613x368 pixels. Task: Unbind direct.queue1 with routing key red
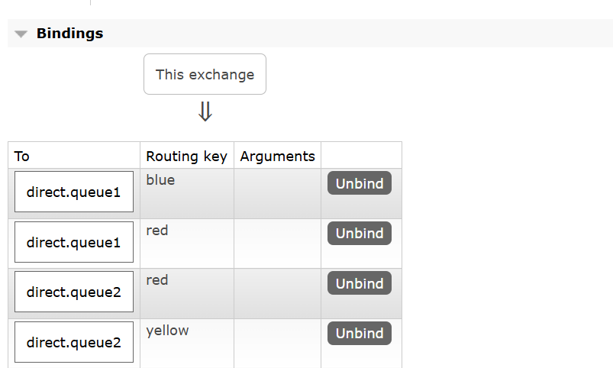[360, 233]
